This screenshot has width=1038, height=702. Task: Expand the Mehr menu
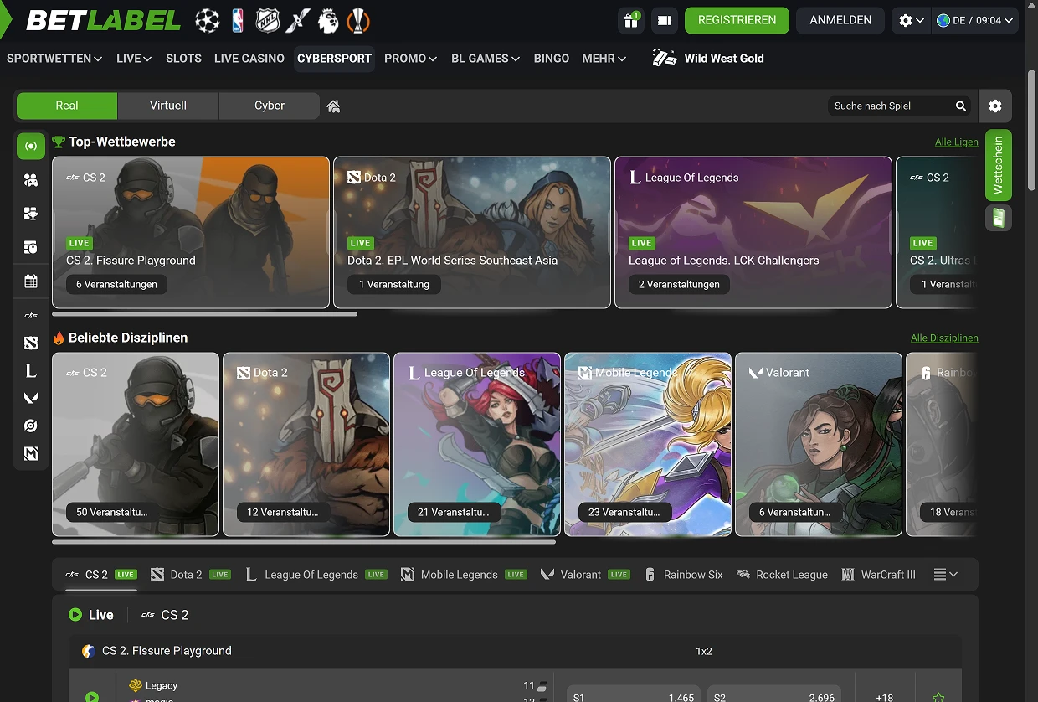[604, 59]
